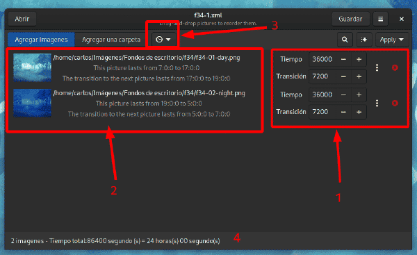Select the f34-01-day.png thumbnail
The height and width of the screenshot is (255, 417).
pyautogui.click(x=32, y=68)
